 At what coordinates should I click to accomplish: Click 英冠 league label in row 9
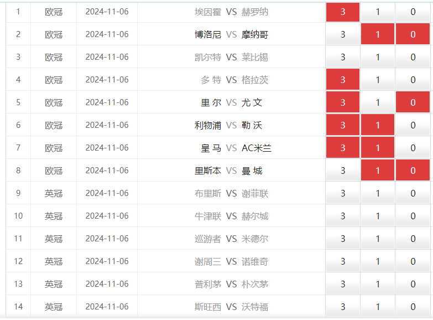54,193
